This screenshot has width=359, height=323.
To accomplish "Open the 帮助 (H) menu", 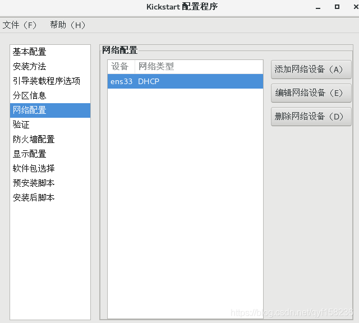I will click(68, 25).
